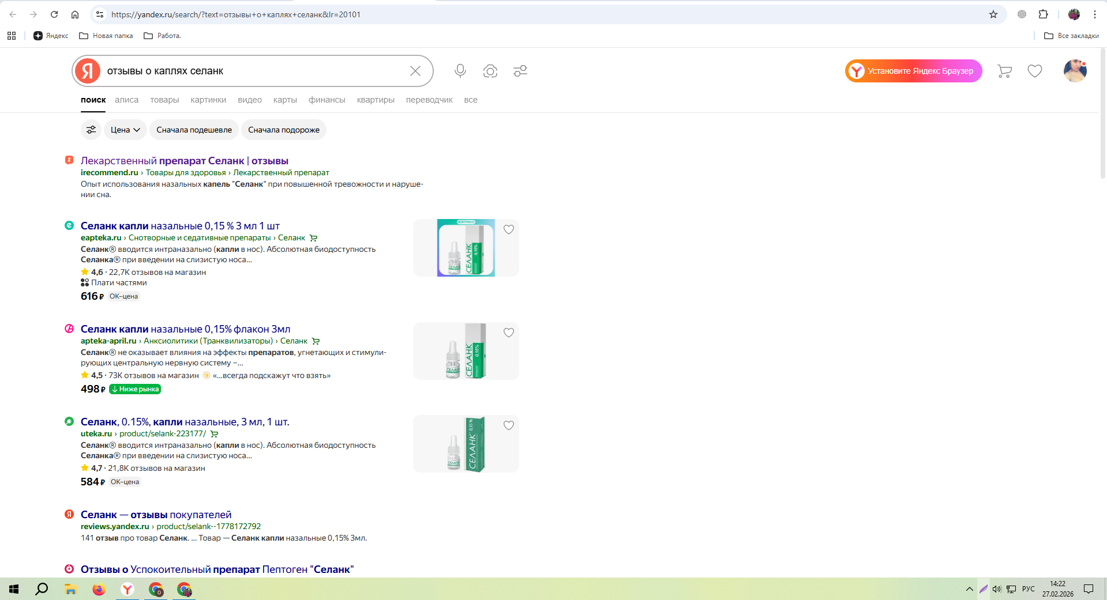Viewport: 1107px width, 600px height.
Task: Switch to the товары tab
Action: 164,100
